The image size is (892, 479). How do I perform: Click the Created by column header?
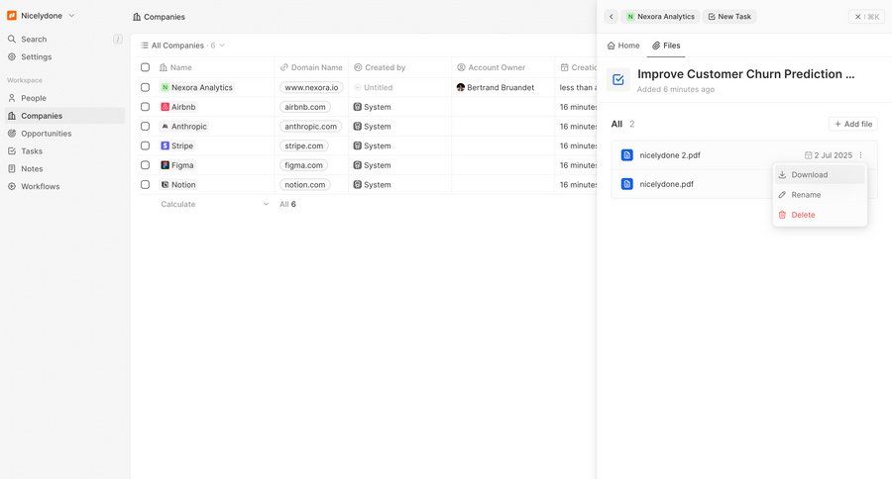click(x=380, y=67)
